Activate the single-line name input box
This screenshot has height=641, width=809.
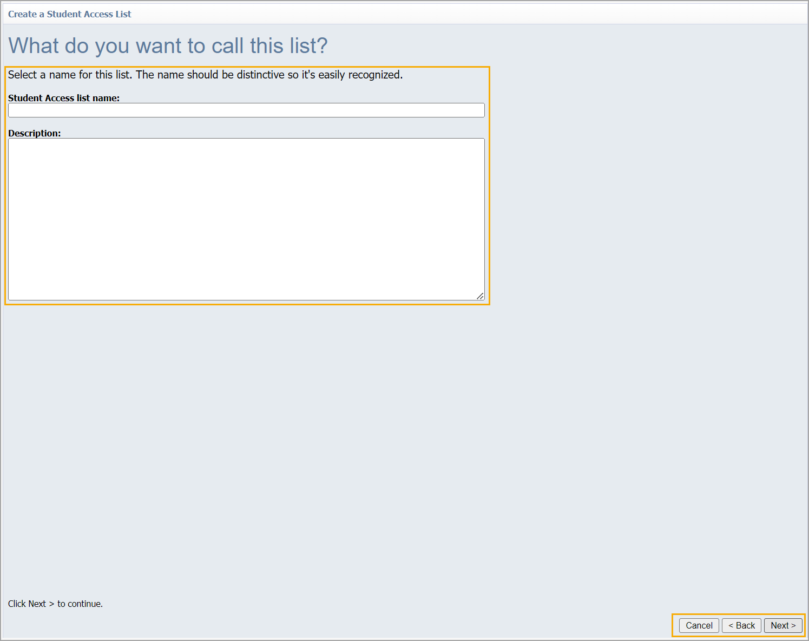point(246,110)
